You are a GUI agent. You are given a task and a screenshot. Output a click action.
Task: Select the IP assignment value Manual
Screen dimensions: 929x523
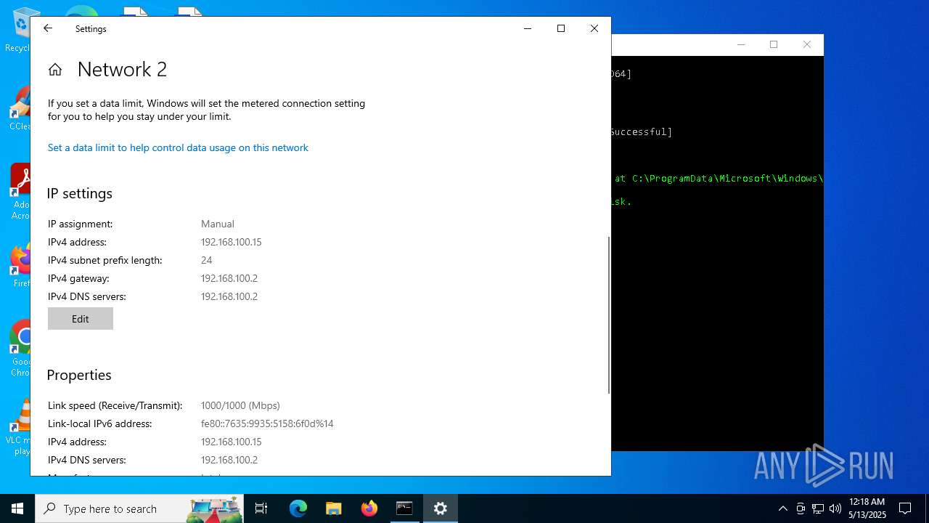(218, 224)
